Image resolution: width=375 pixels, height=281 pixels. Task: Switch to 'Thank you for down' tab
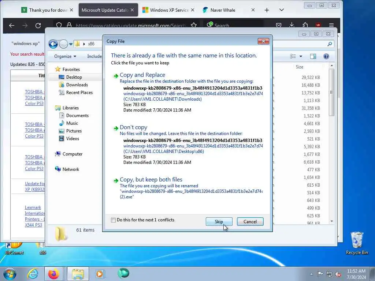click(47, 10)
